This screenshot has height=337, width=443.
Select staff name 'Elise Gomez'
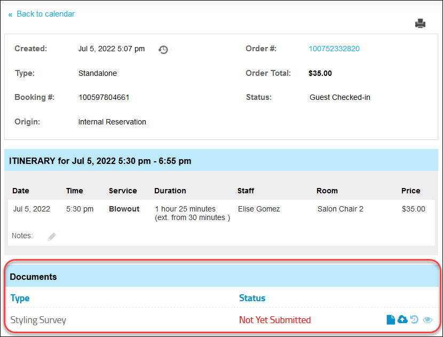click(259, 209)
